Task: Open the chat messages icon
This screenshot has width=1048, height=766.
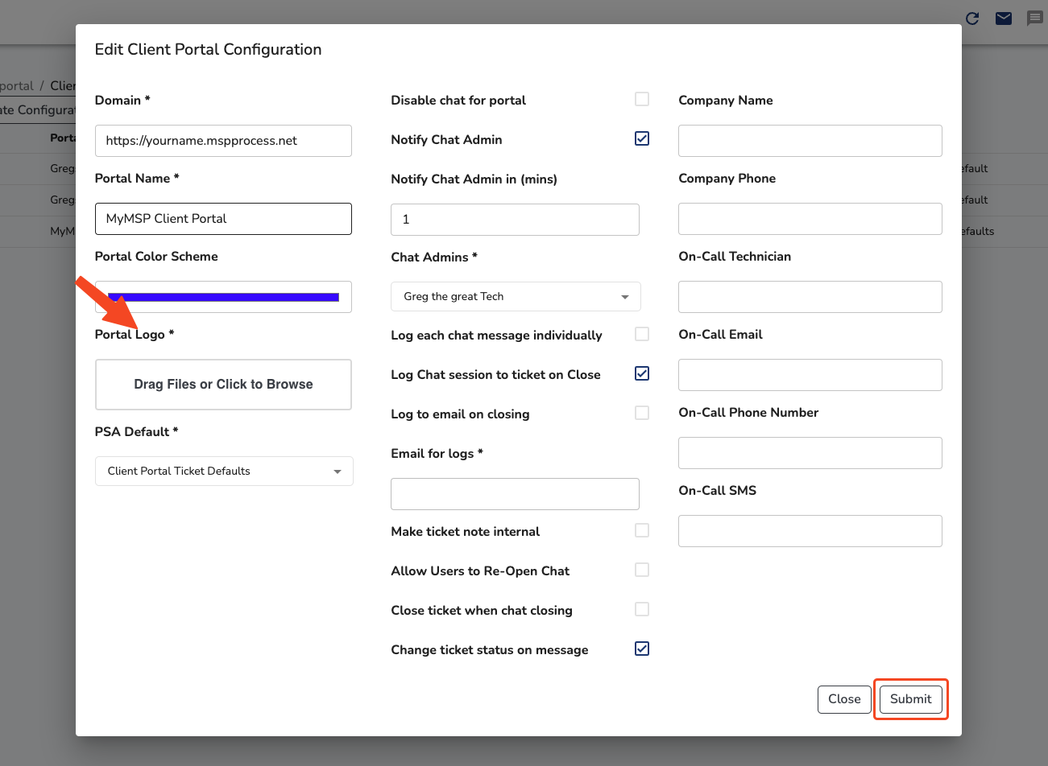Action: [x=1035, y=18]
